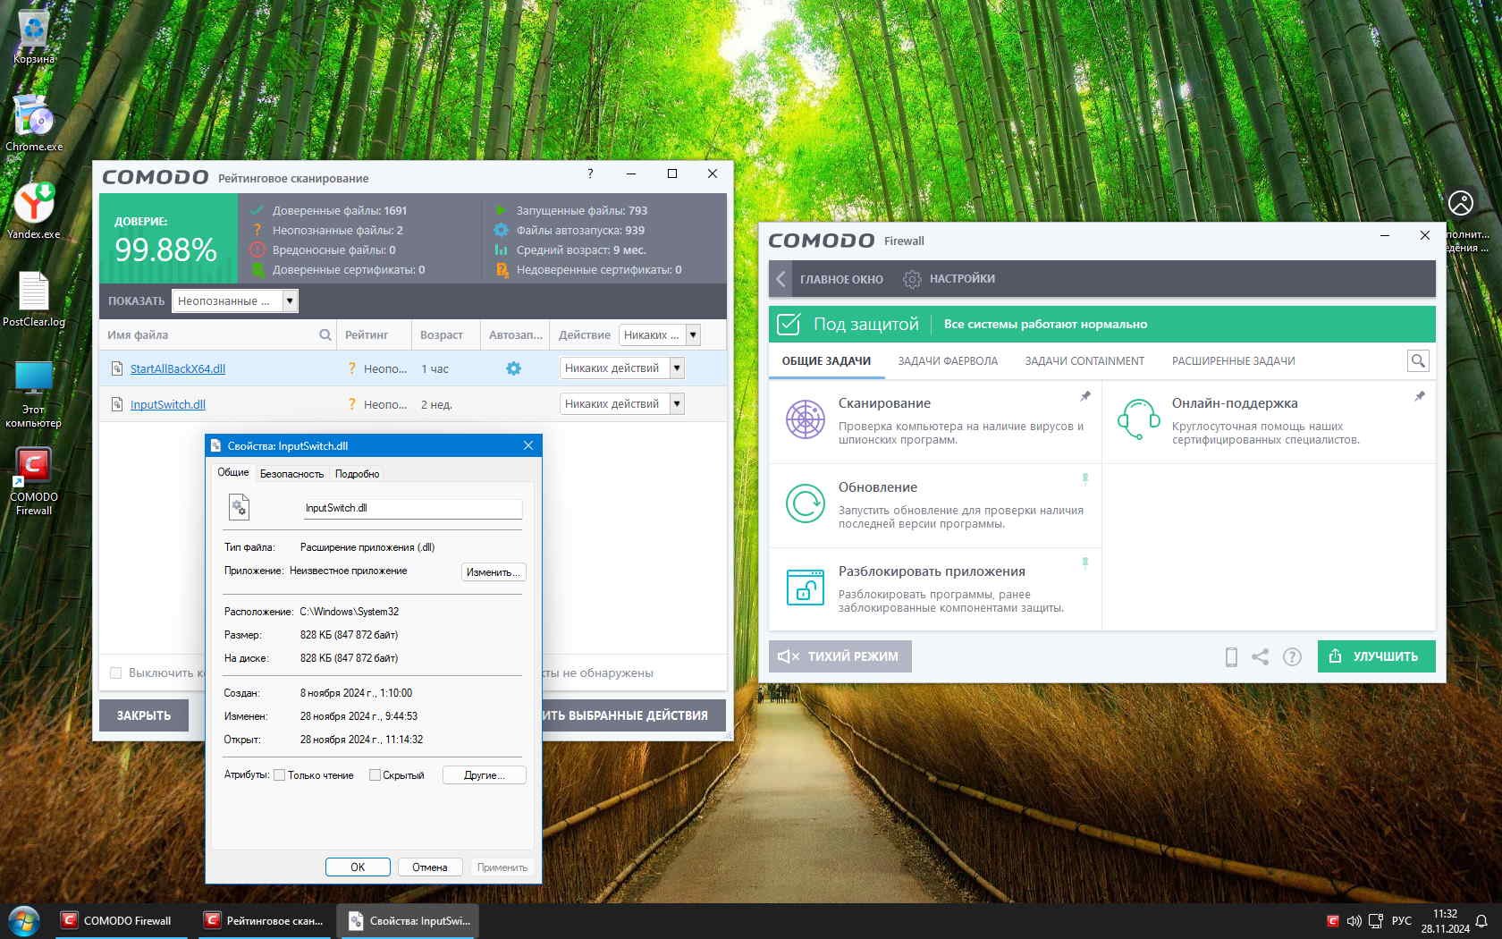Image resolution: width=1502 pixels, height=939 pixels.
Task: Click the share icon in Firewall footer
Action: click(x=1260, y=657)
